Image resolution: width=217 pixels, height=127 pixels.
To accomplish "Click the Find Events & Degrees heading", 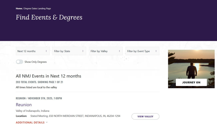I will (x=49, y=18).
